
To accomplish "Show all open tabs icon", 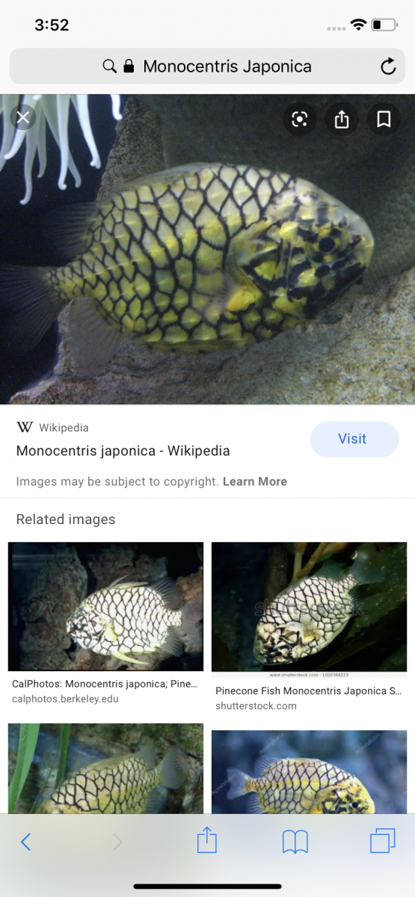I will (x=383, y=842).
